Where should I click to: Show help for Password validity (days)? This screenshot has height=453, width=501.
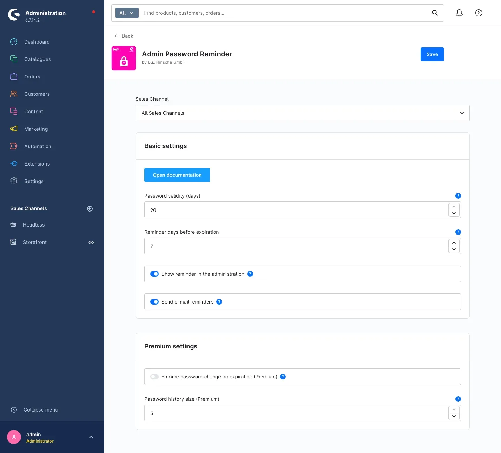pos(458,196)
